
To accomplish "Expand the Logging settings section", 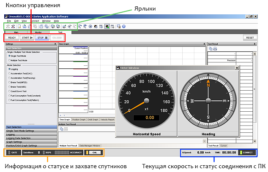I will (31, 134).
